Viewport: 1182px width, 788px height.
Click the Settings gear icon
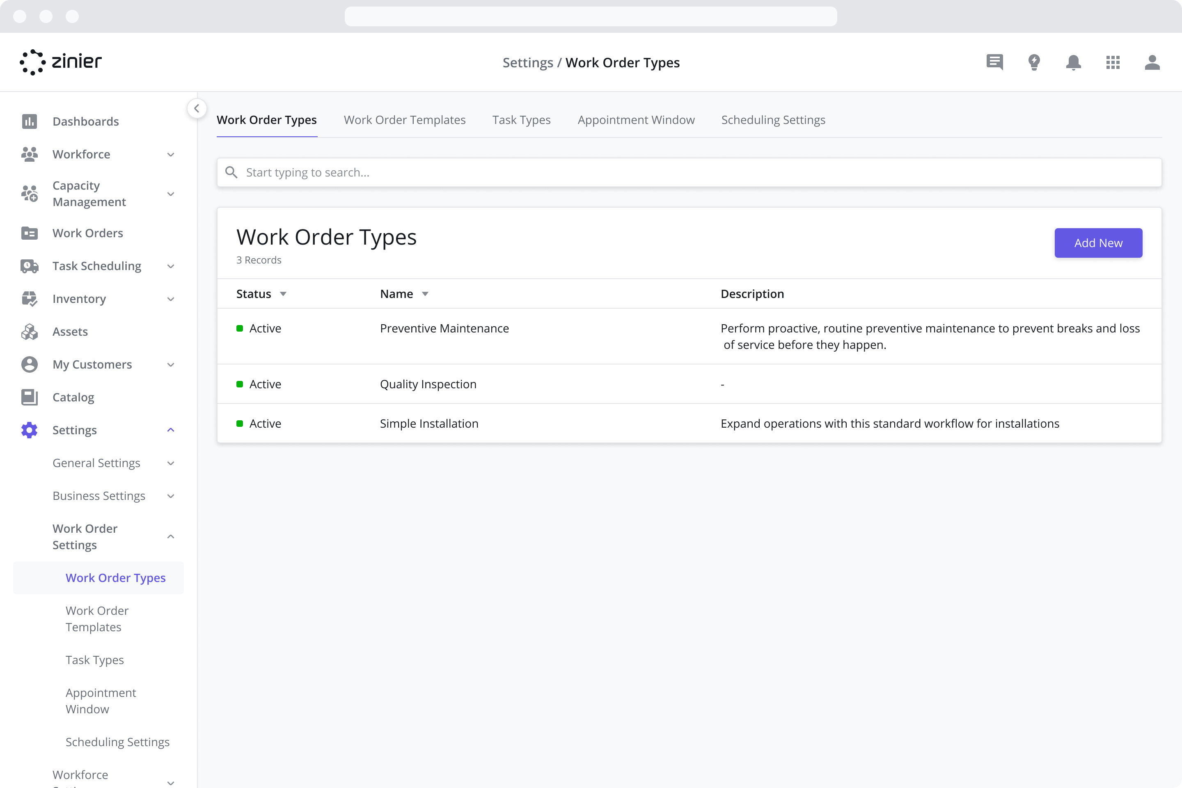[29, 430]
